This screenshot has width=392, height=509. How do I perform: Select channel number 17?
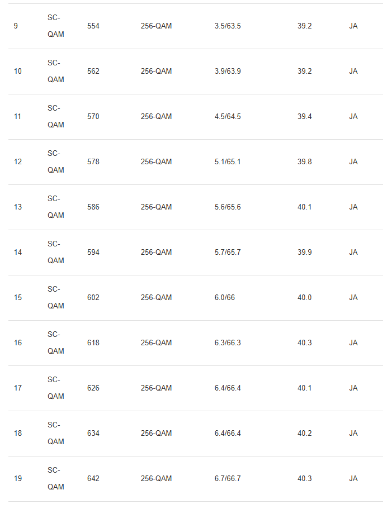click(18, 388)
